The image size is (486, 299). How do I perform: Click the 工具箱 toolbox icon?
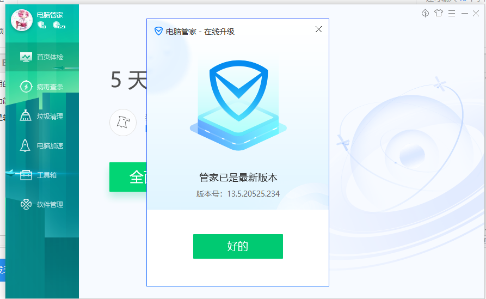click(x=26, y=175)
